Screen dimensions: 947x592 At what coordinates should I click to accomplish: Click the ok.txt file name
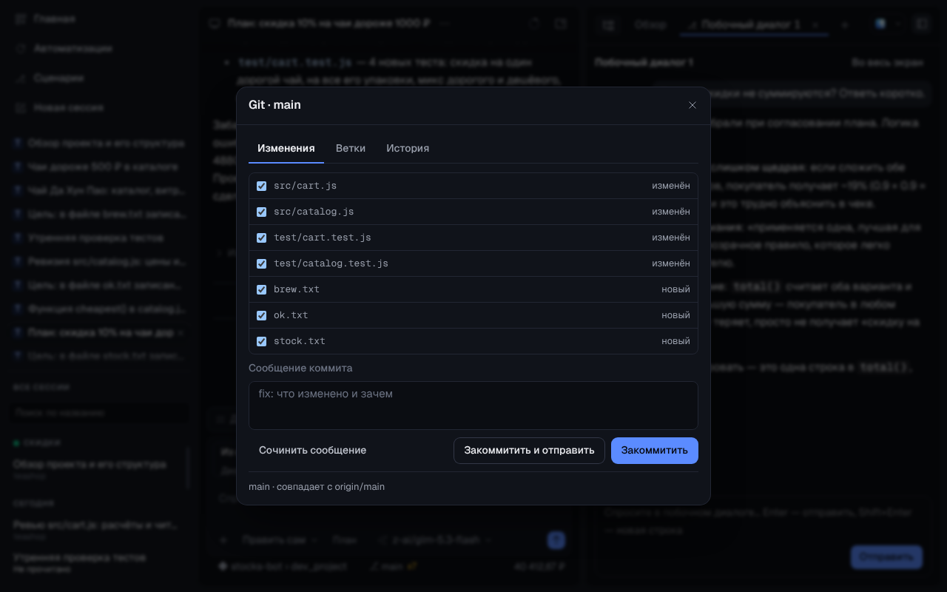[x=291, y=315]
